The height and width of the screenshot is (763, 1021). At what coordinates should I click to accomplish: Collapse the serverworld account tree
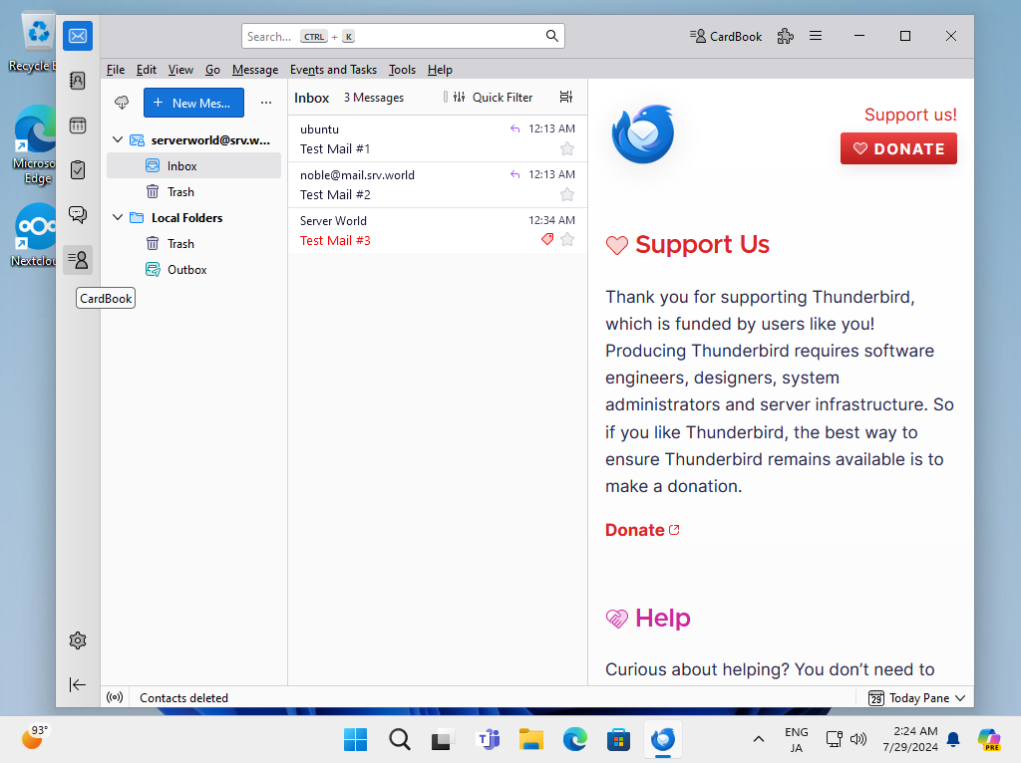coord(118,139)
